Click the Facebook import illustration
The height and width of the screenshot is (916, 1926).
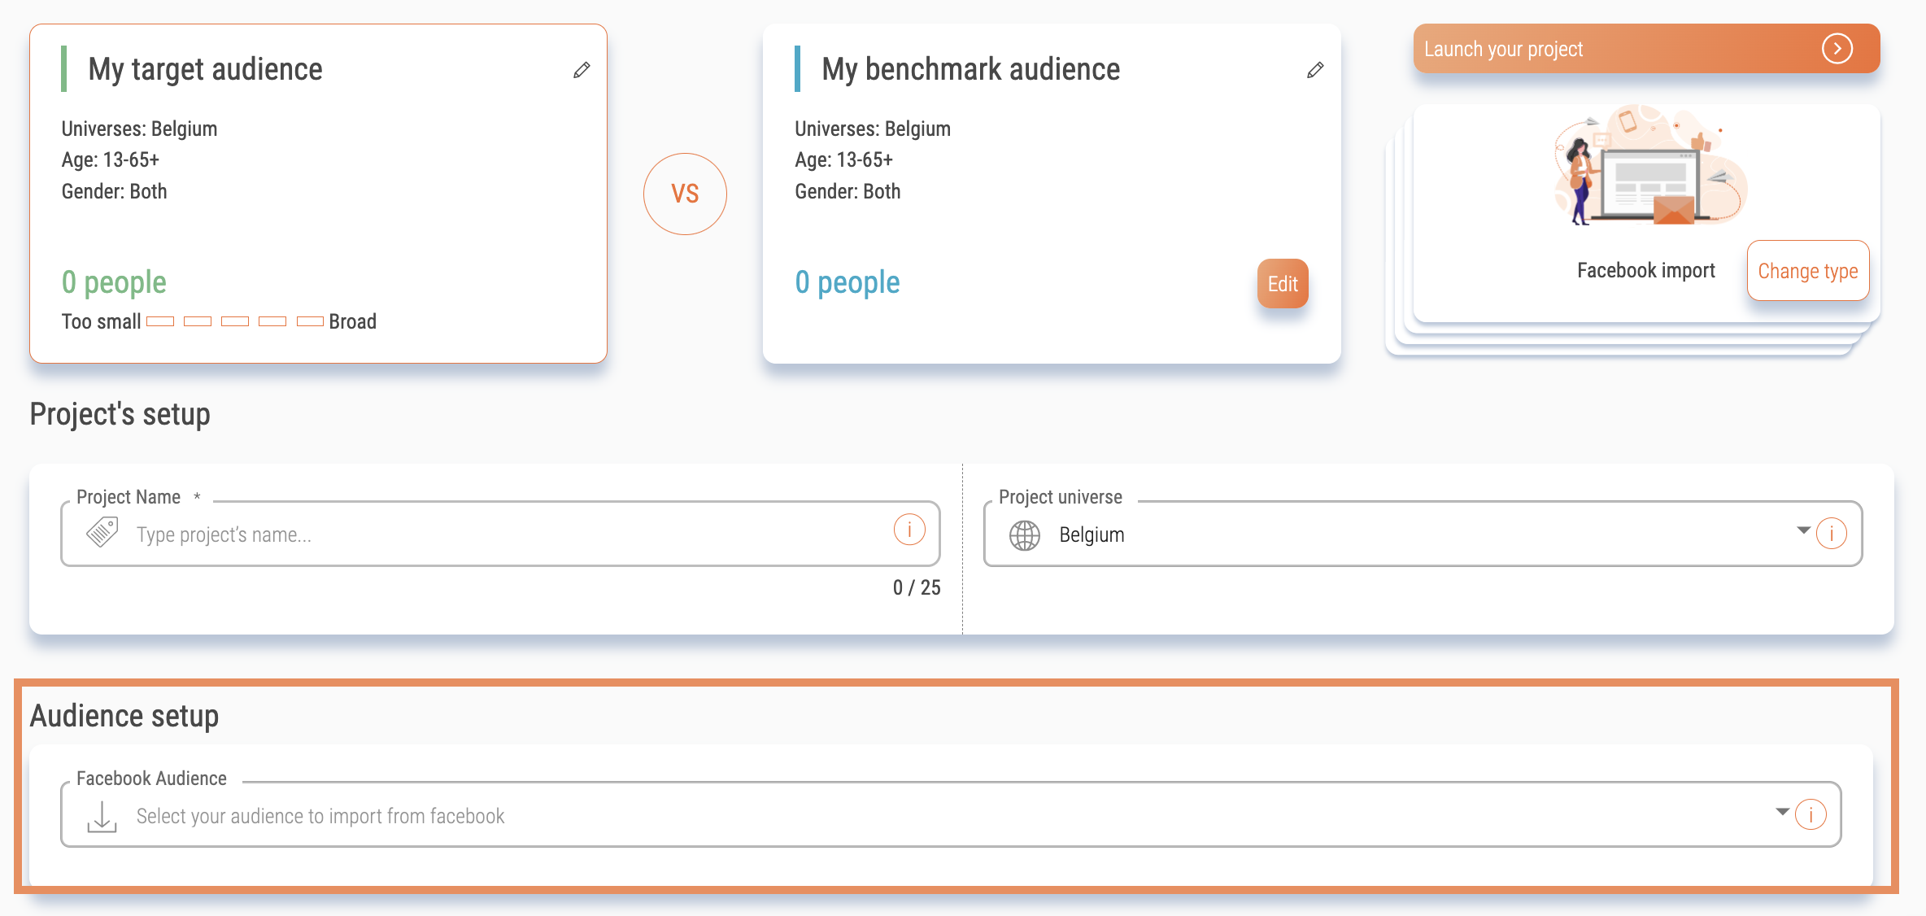pos(1650,165)
